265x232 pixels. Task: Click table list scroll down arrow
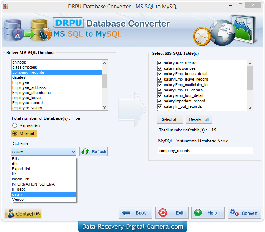click(250, 108)
